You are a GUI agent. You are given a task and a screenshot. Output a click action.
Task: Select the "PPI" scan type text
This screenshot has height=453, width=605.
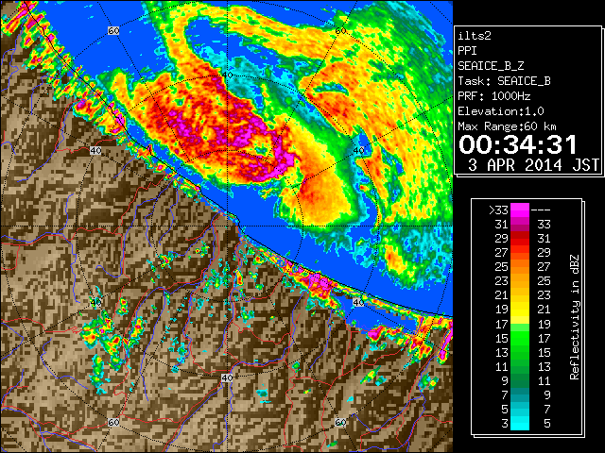[x=467, y=51]
